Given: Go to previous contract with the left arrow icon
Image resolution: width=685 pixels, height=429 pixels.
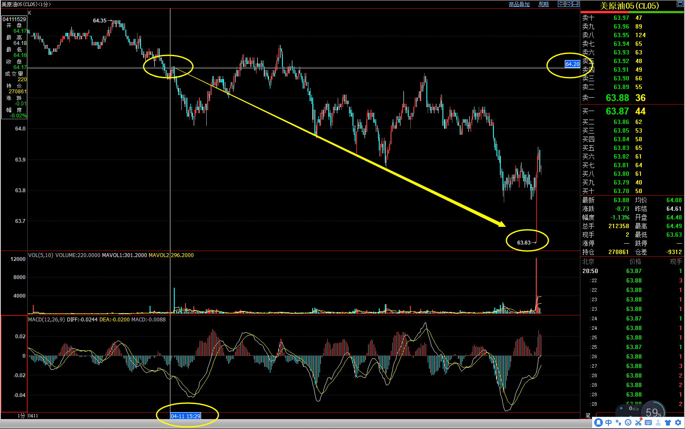Looking at the screenshot, I should [x=561, y=4].
